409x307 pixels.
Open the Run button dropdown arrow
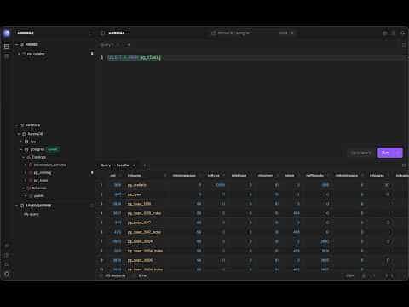tap(398, 153)
